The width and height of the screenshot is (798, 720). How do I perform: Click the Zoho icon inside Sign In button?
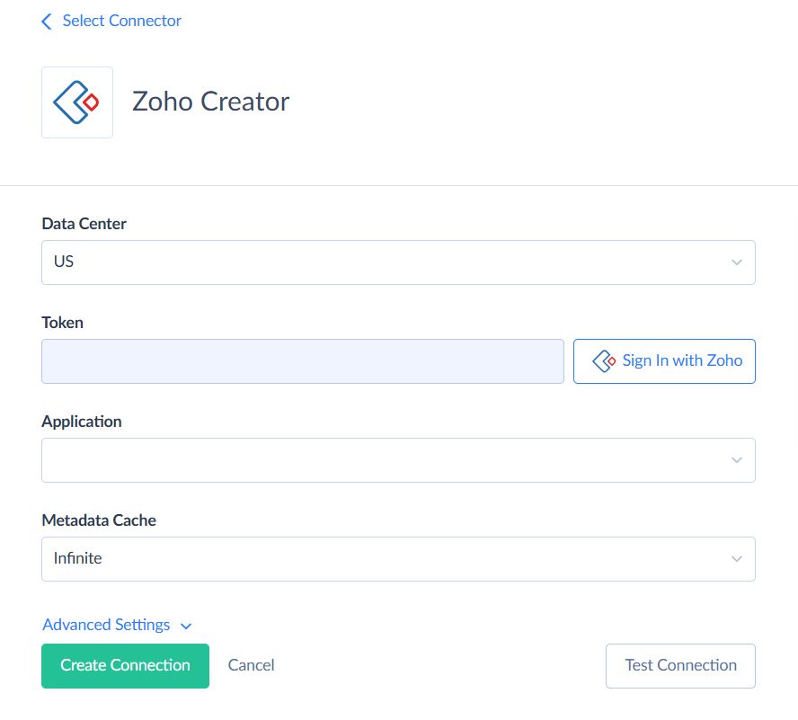[603, 360]
